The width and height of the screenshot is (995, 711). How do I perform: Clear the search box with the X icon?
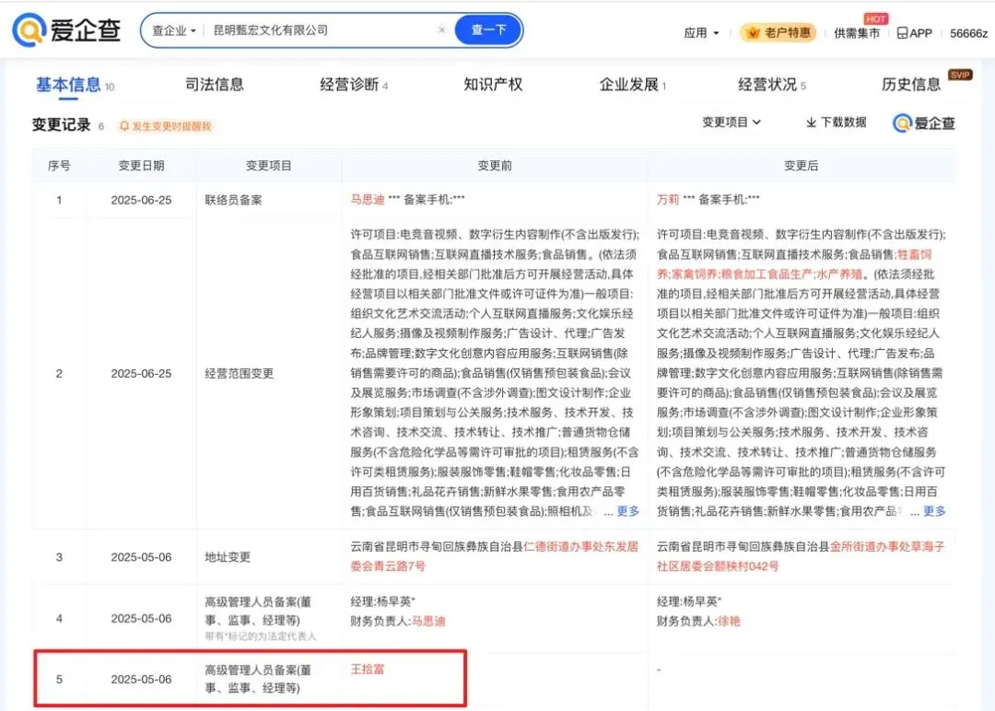click(441, 30)
